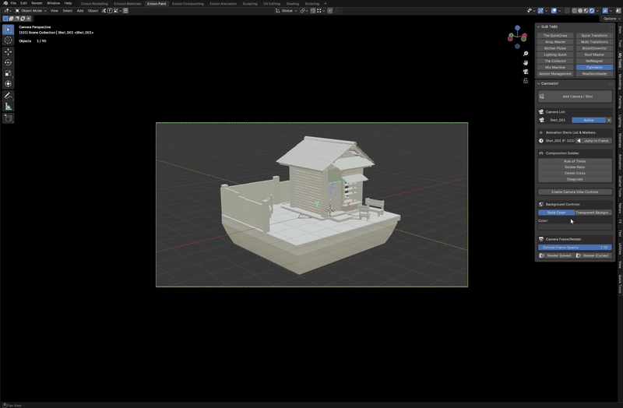Open the pivot point dropdown

click(304, 11)
